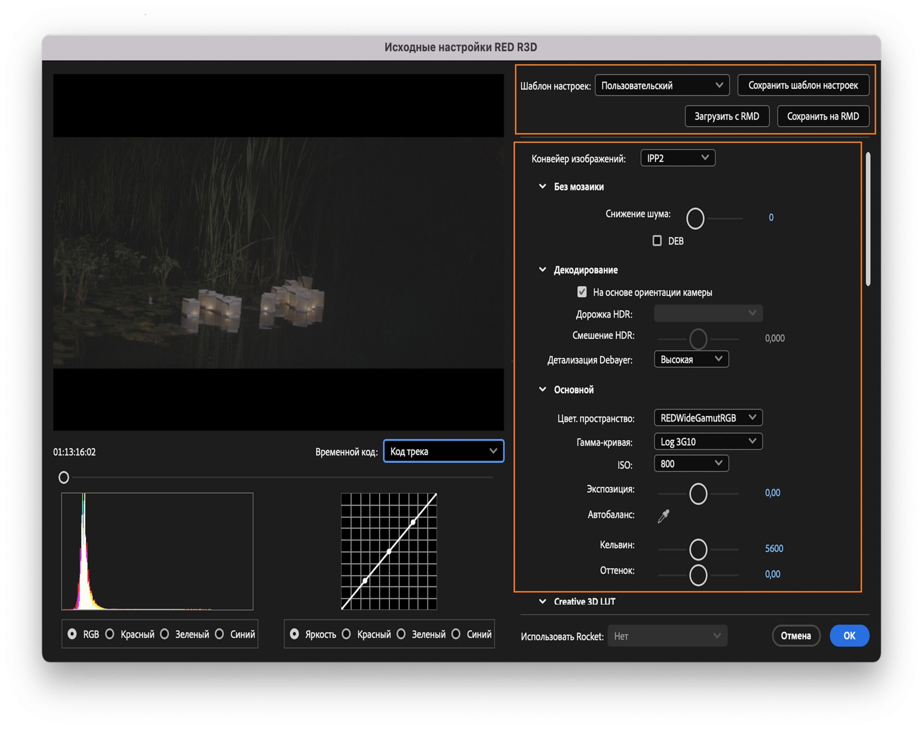Viewport: 923px width, 730px height.
Task: Click the Снижение шума slider knob
Action: click(x=695, y=218)
